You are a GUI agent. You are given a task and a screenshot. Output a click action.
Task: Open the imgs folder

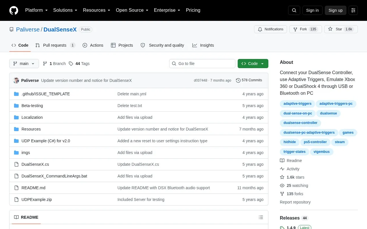(26, 153)
